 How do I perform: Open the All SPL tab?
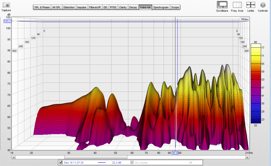56,7
